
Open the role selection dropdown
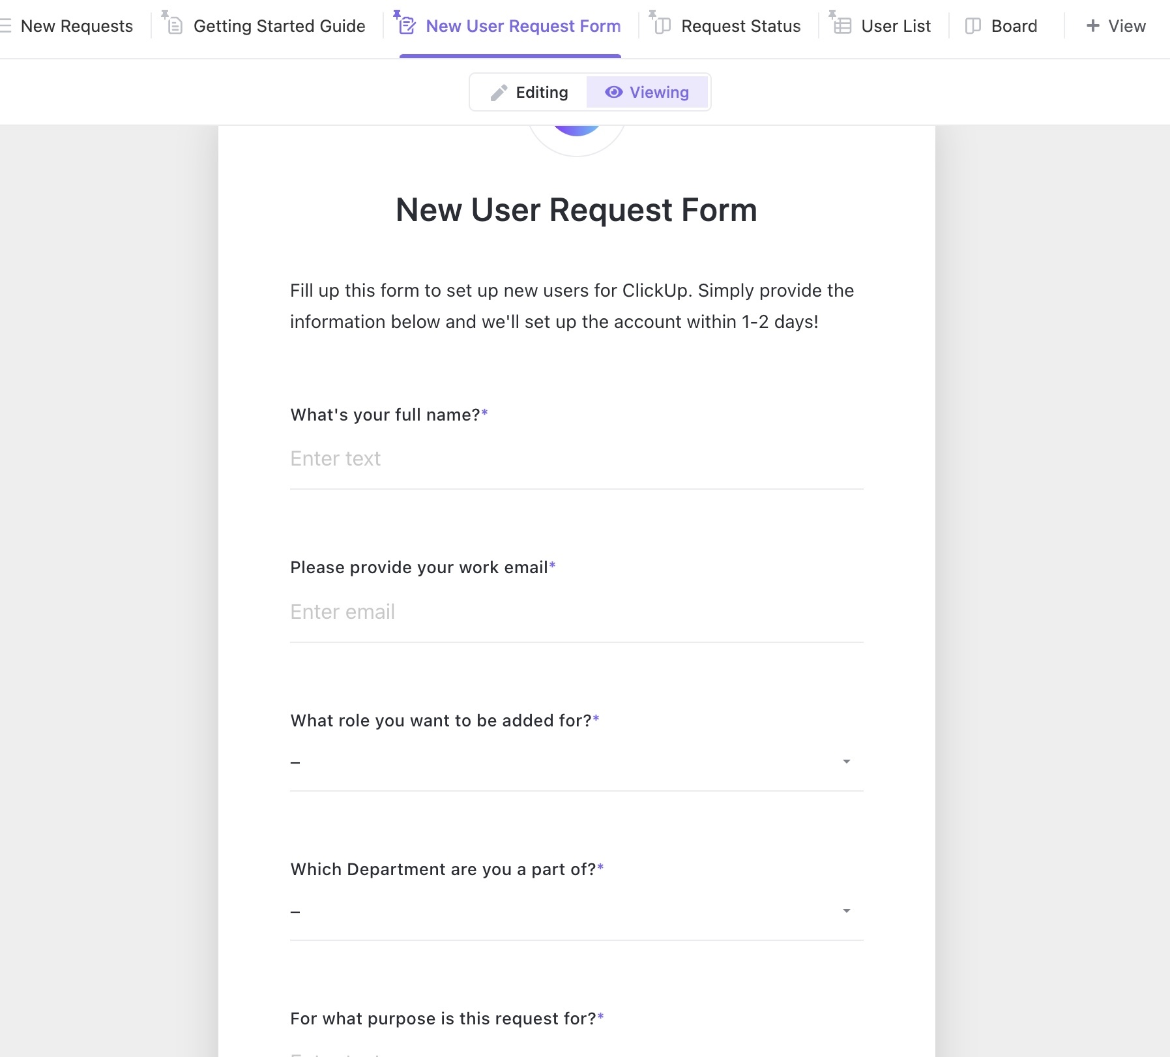tap(846, 762)
